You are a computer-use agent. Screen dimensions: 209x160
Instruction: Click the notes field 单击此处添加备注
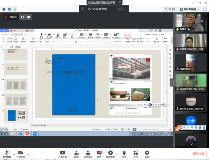coord(40,125)
